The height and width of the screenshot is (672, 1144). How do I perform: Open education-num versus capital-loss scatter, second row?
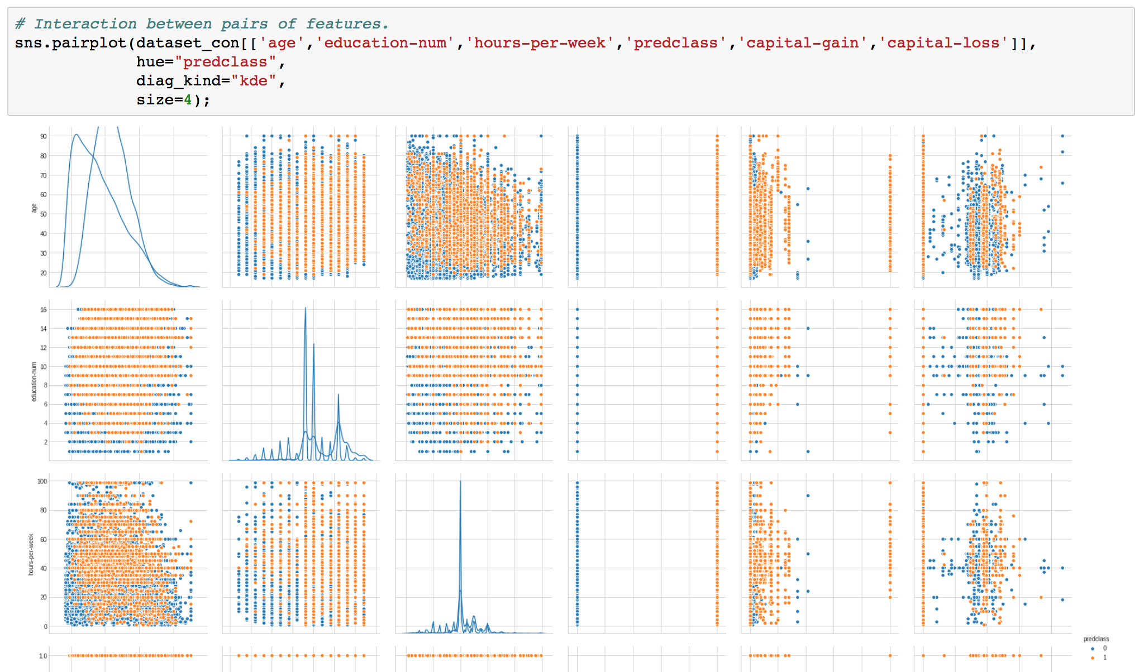(x=993, y=380)
